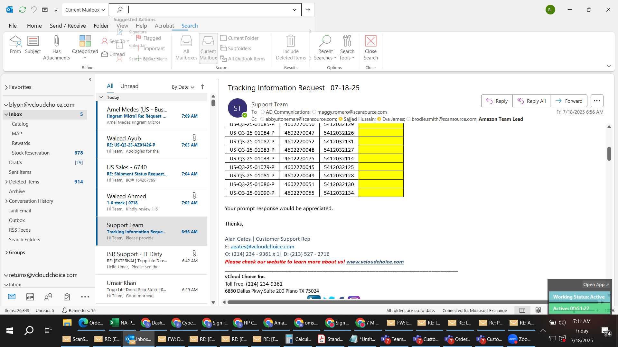This screenshot has height=347, width=618.
Task: Select the Search ribbon tab
Action: (189, 26)
